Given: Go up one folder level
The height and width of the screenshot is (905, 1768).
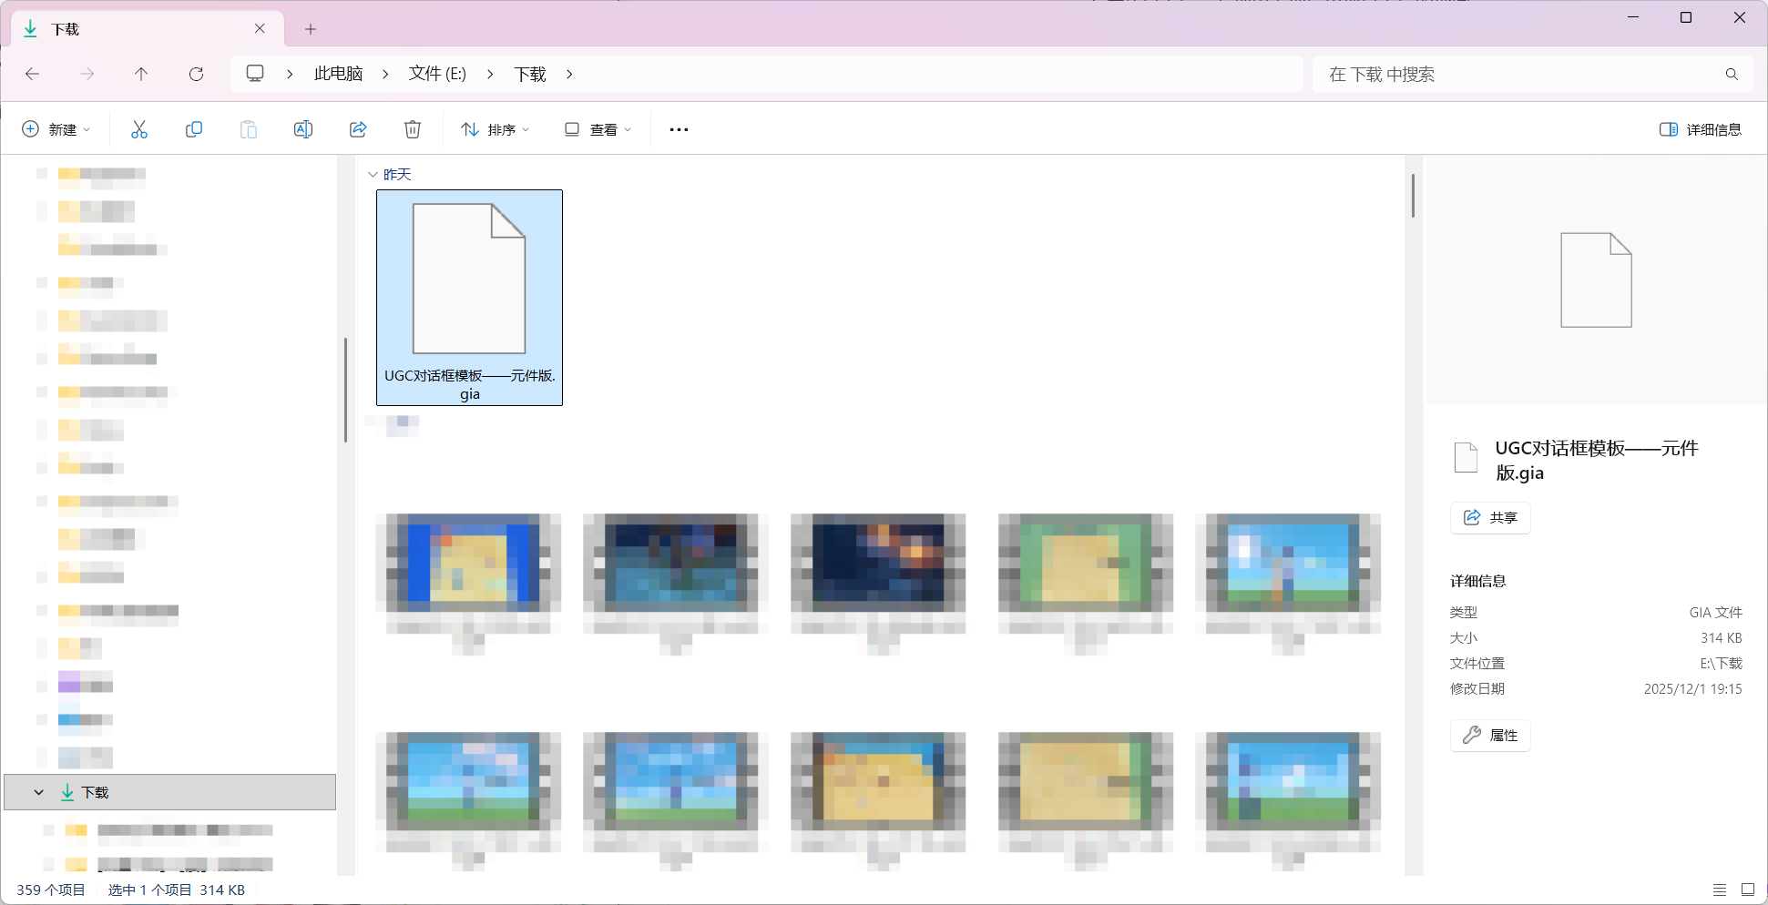Looking at the screenshot, I should tap(141, 74).
